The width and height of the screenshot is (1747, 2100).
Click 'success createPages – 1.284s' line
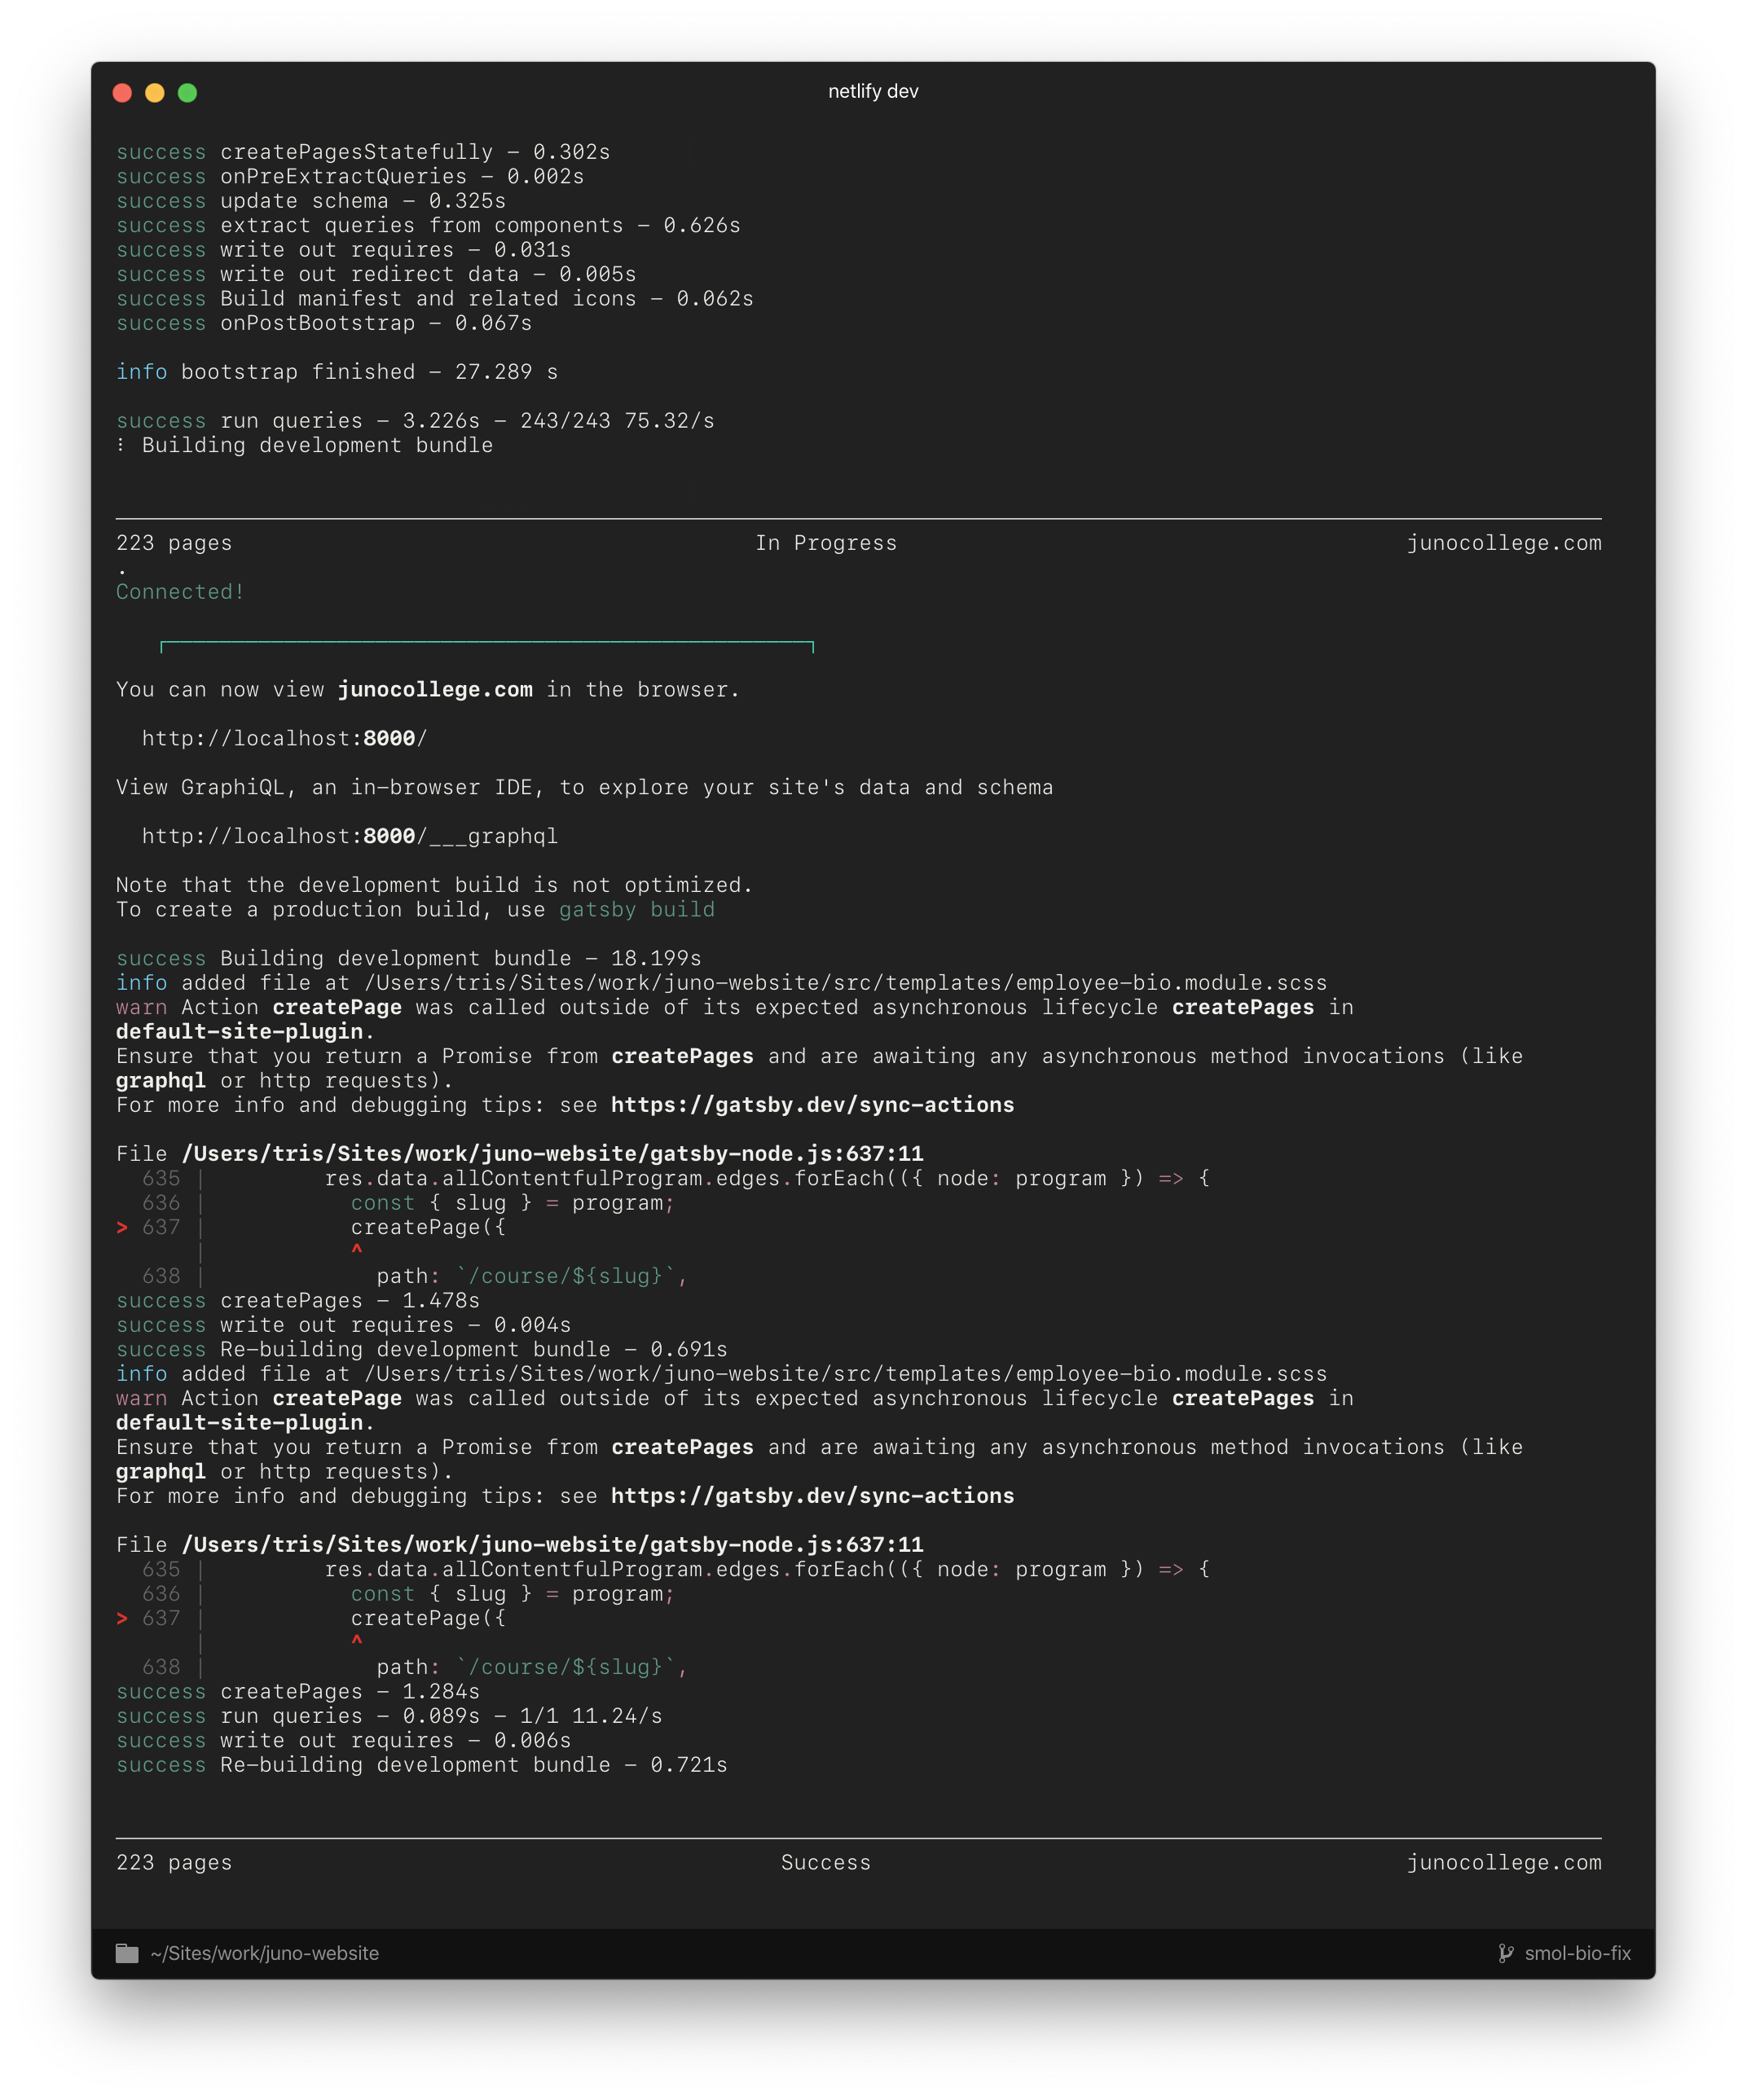[298, 1692]
